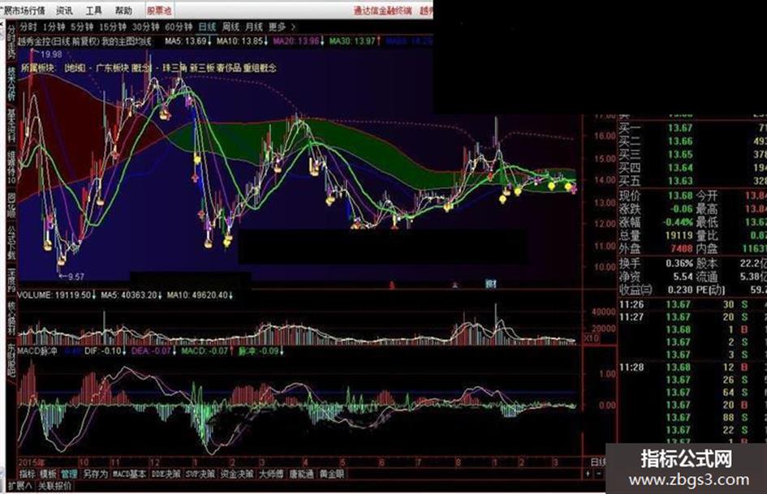767x494 pixels.
Task: Click the VOLUME: 19119.50 label
Action: point(56,295)
